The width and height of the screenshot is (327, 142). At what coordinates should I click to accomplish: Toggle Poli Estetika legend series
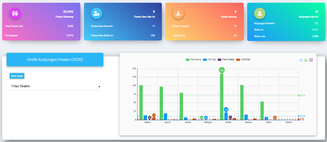tap(226, 59)
